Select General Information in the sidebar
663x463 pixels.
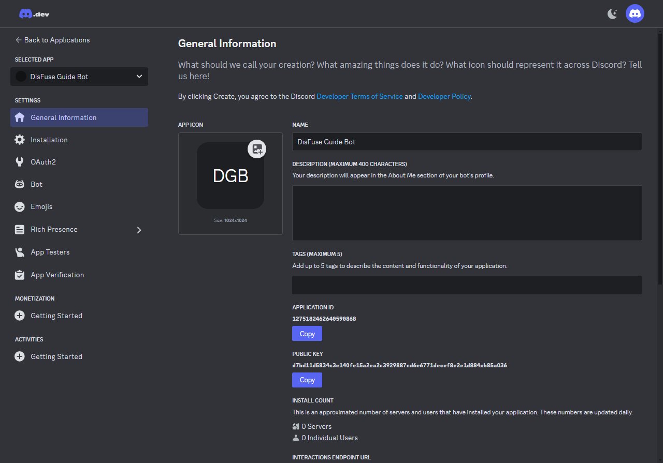coord(79,117)
